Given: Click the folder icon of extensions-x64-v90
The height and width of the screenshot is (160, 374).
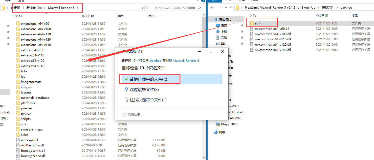Looking at the screenshot, I should click(18, 23).
